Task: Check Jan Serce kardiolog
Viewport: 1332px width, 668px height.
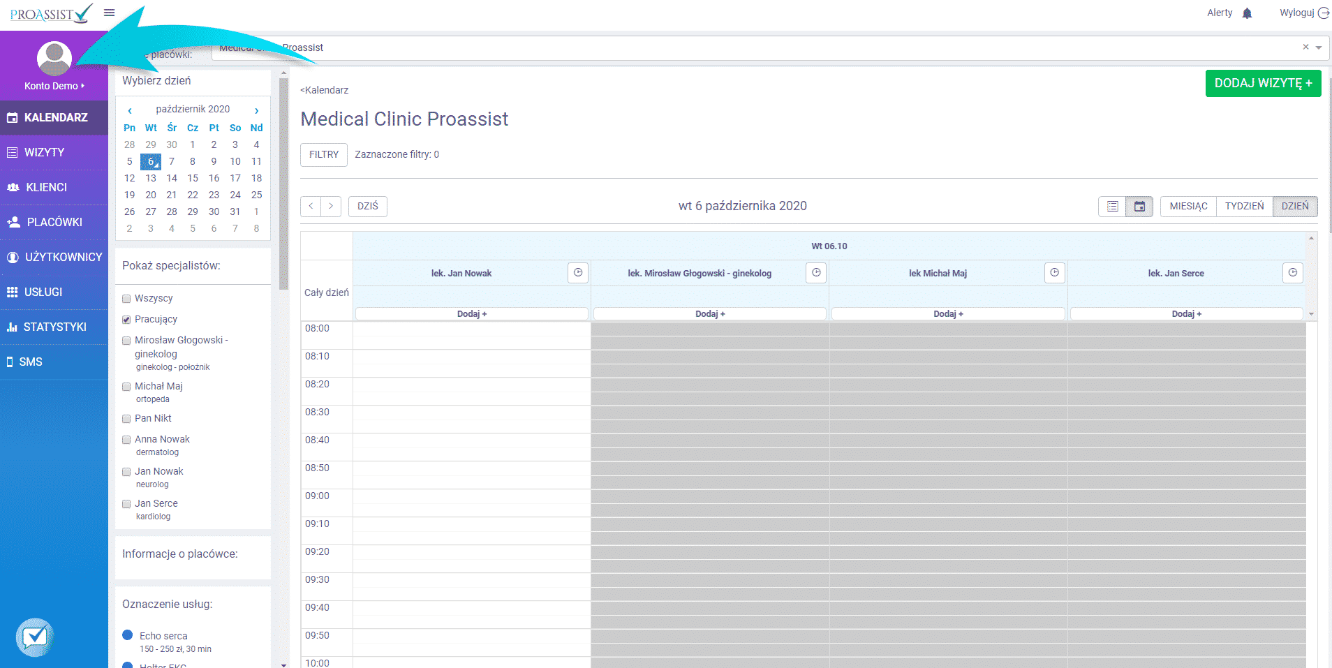Action: (126, 504)
